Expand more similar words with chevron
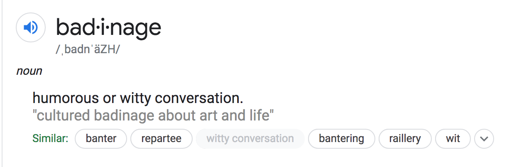 484,139
